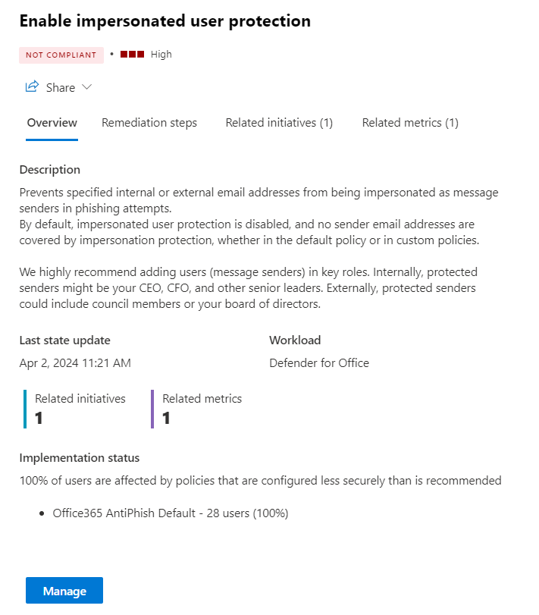Screen dimensions: 539x615
Task: Open the Remediation steps tab
Action: [149, 123]
